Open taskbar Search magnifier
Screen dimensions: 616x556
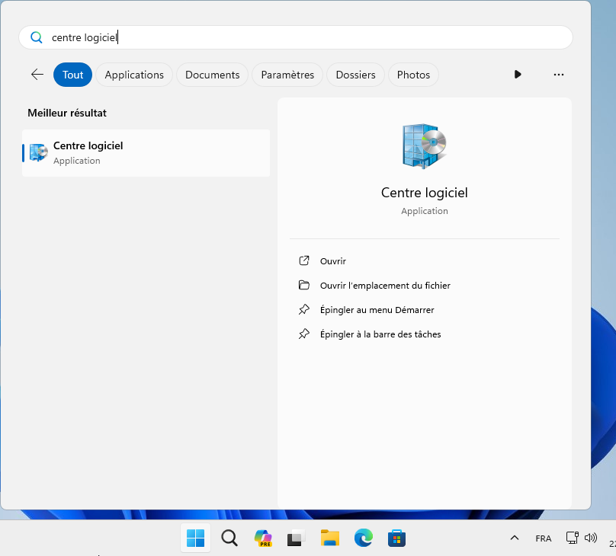pyautogui.click(x=229, y=538)
